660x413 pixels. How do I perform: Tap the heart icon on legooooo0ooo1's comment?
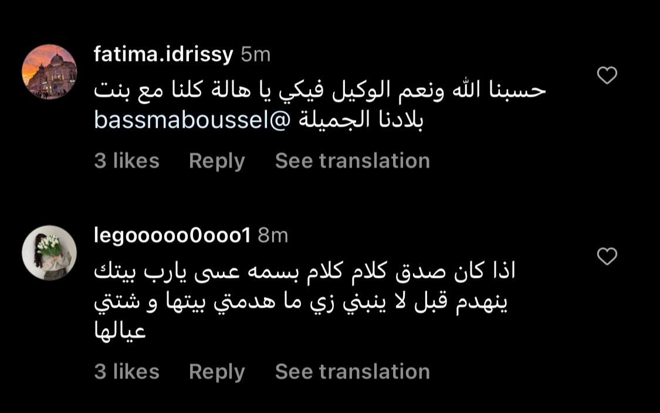607,256
